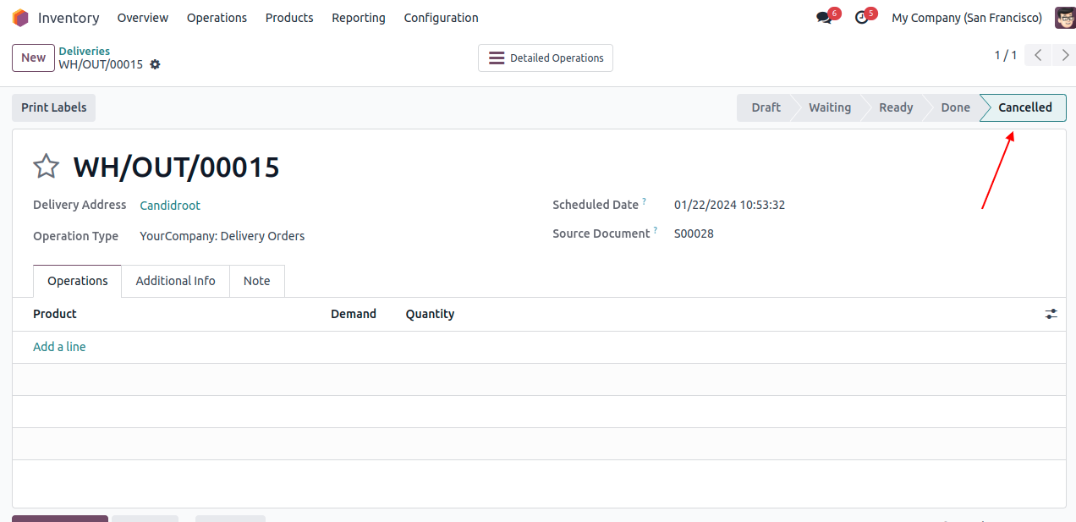Screen dimensions: 1076x522
Task: Open the company switcher My Company (San Francisco)
Action: pyautogui.click(x=966, y=18)
